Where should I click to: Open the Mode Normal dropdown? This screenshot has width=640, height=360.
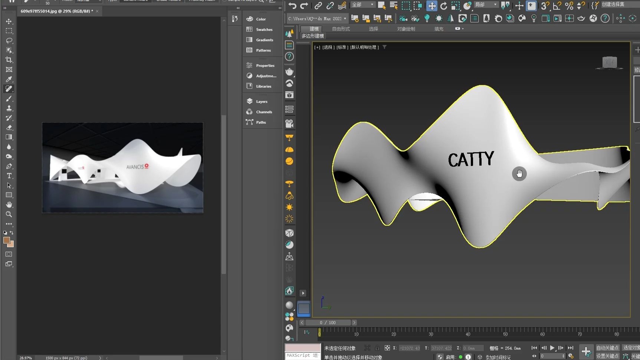click(88, 1)
